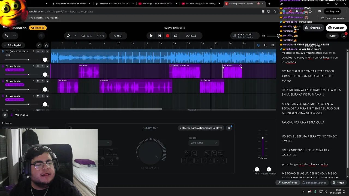Expand track 02 options chevron
Viewport: 349px width, 196px height.
tap(47, 66)
